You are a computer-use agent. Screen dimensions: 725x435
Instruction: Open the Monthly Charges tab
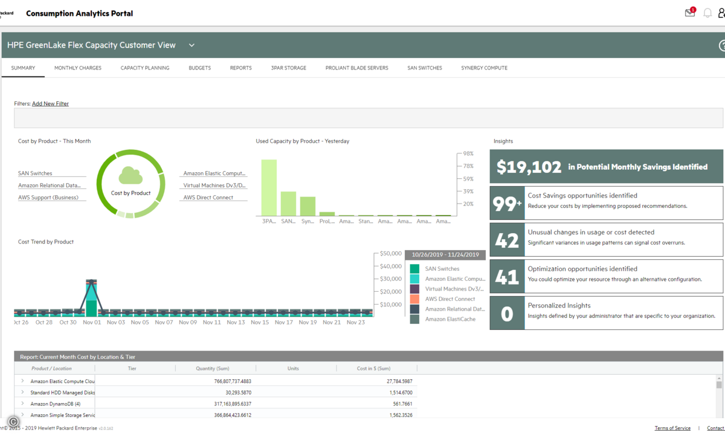click(78, 68)
